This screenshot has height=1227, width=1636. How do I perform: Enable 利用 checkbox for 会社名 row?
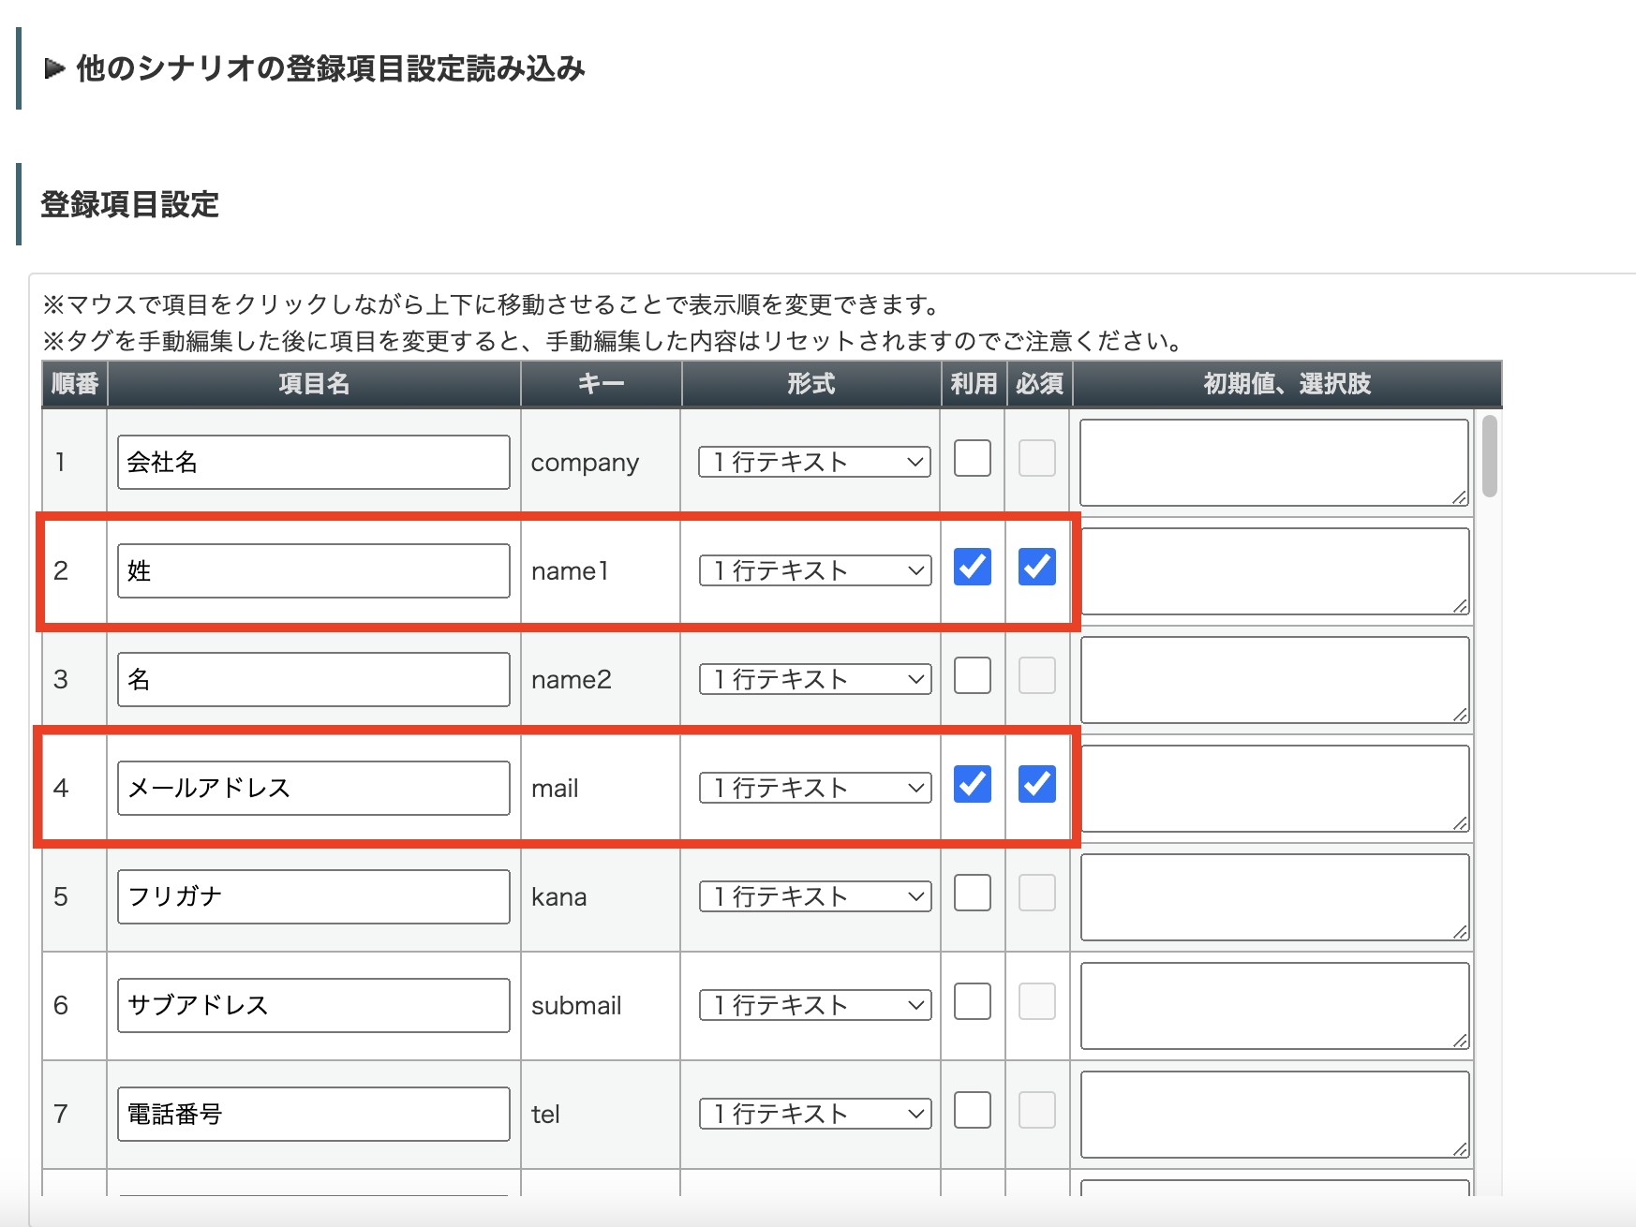click(972, 458)
